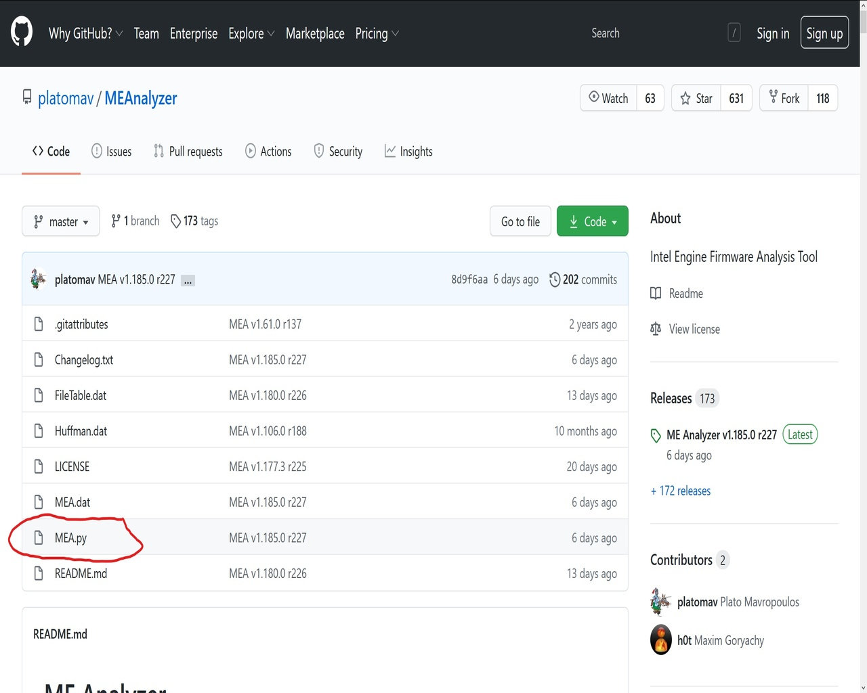Image resolution: width=867 pixels, height=693 pixels.
Task: Click the forks count 118
Action: click(x=823, y=98)
